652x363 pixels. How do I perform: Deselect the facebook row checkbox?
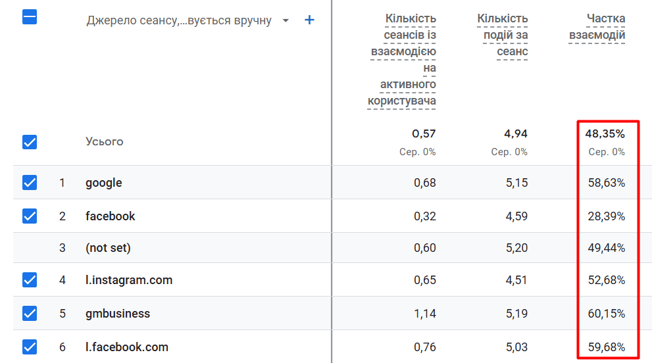(x=30, y=216)
